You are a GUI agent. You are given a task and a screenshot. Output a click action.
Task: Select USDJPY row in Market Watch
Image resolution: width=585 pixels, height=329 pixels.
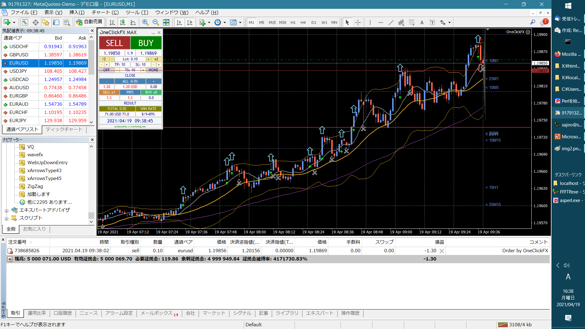tap(45, 71)
